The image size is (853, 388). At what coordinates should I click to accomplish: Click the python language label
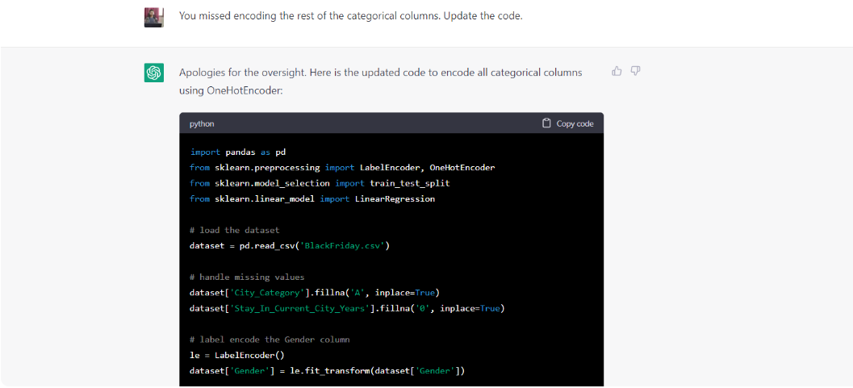202,124
